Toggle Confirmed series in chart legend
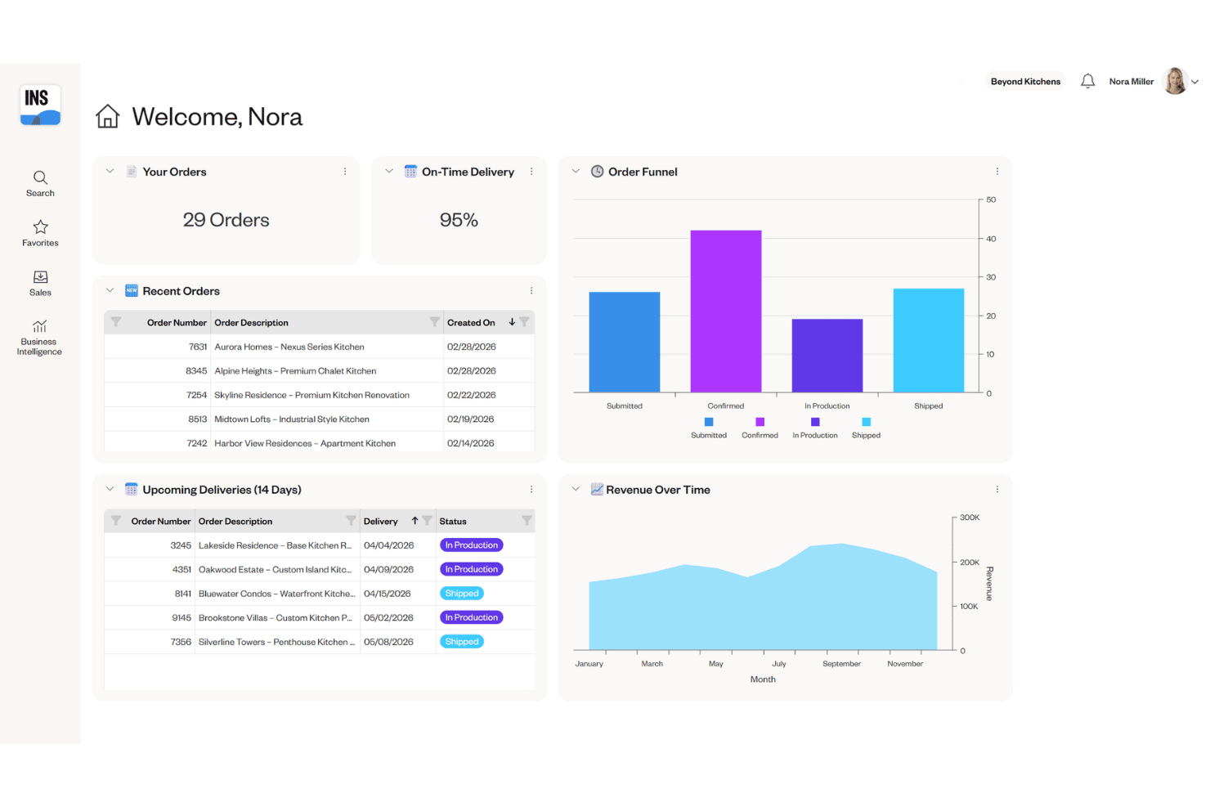The width and height of the screenshot is (1210, 807). point(760,428)
